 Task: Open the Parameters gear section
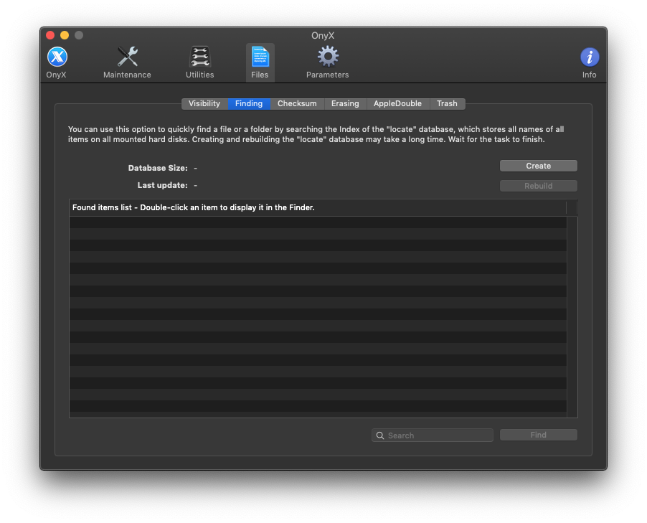[x=327, y=62]
